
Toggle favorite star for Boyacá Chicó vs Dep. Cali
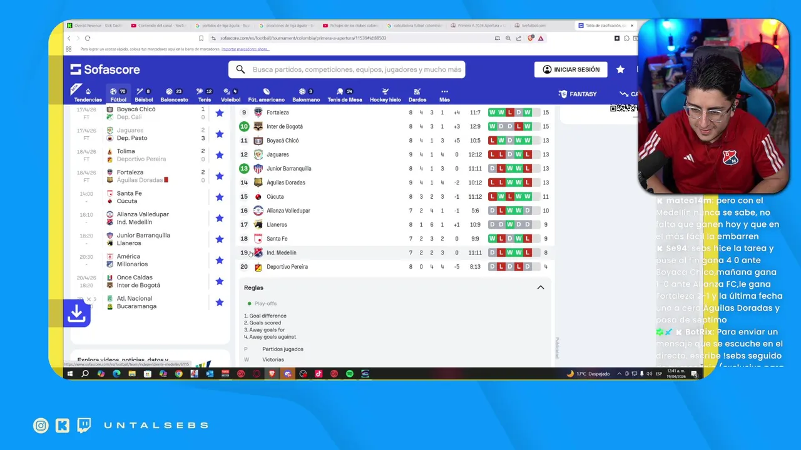click(219, 113)
